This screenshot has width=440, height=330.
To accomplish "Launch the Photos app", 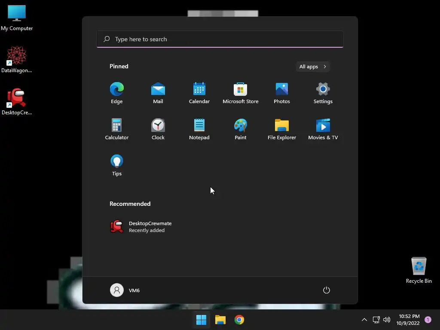I will (x=282, y=93).
